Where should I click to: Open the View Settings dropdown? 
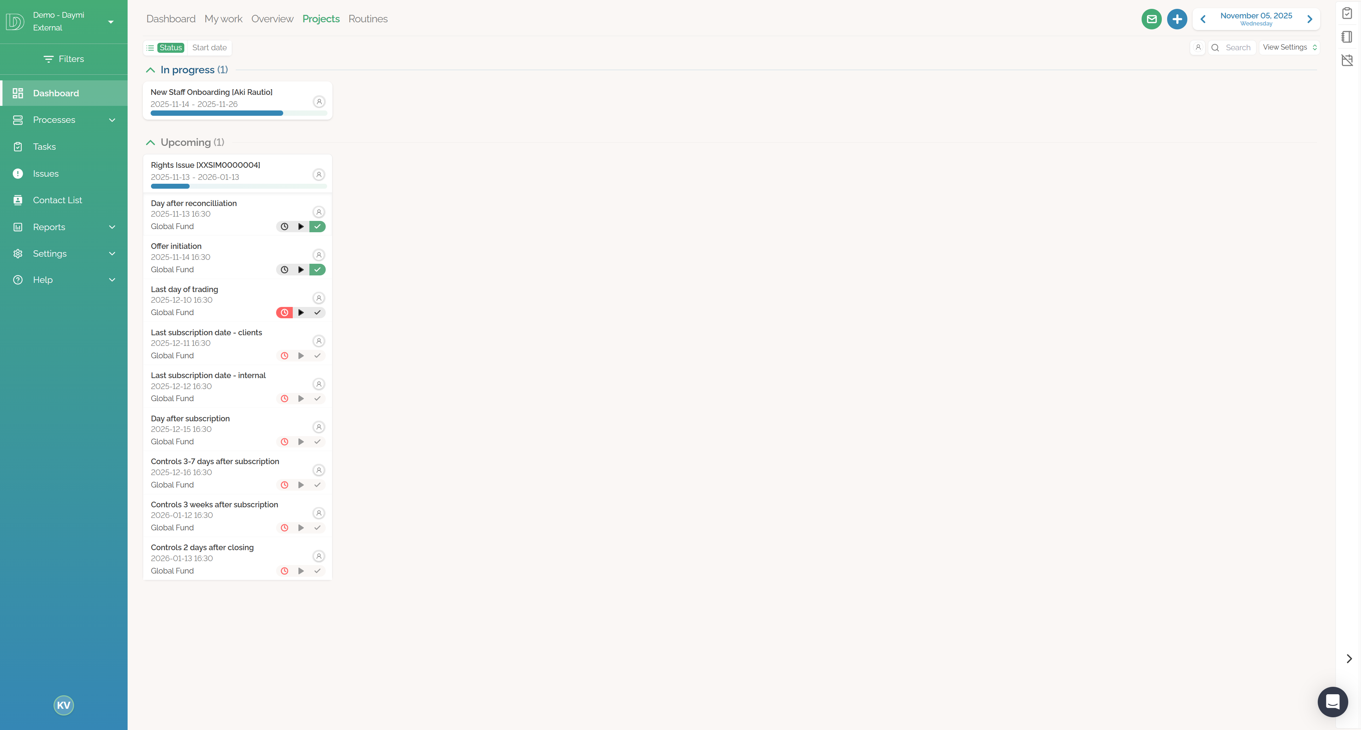[x=1289, y=47]
